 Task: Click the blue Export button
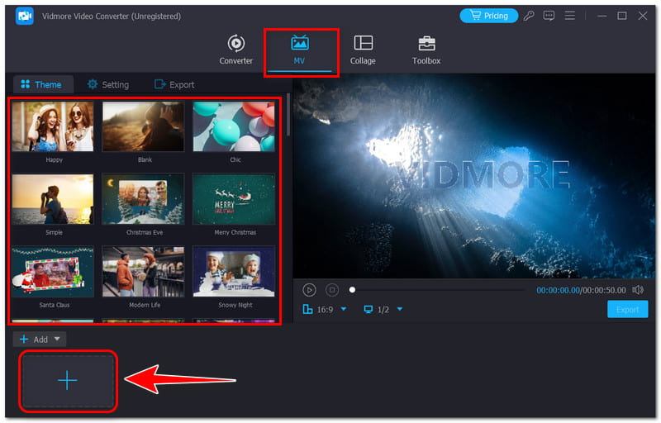click(x=627, y=310)
